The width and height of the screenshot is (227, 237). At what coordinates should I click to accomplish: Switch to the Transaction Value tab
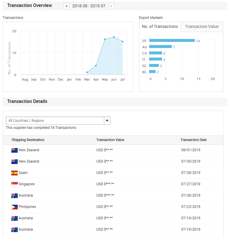(202, 26)
